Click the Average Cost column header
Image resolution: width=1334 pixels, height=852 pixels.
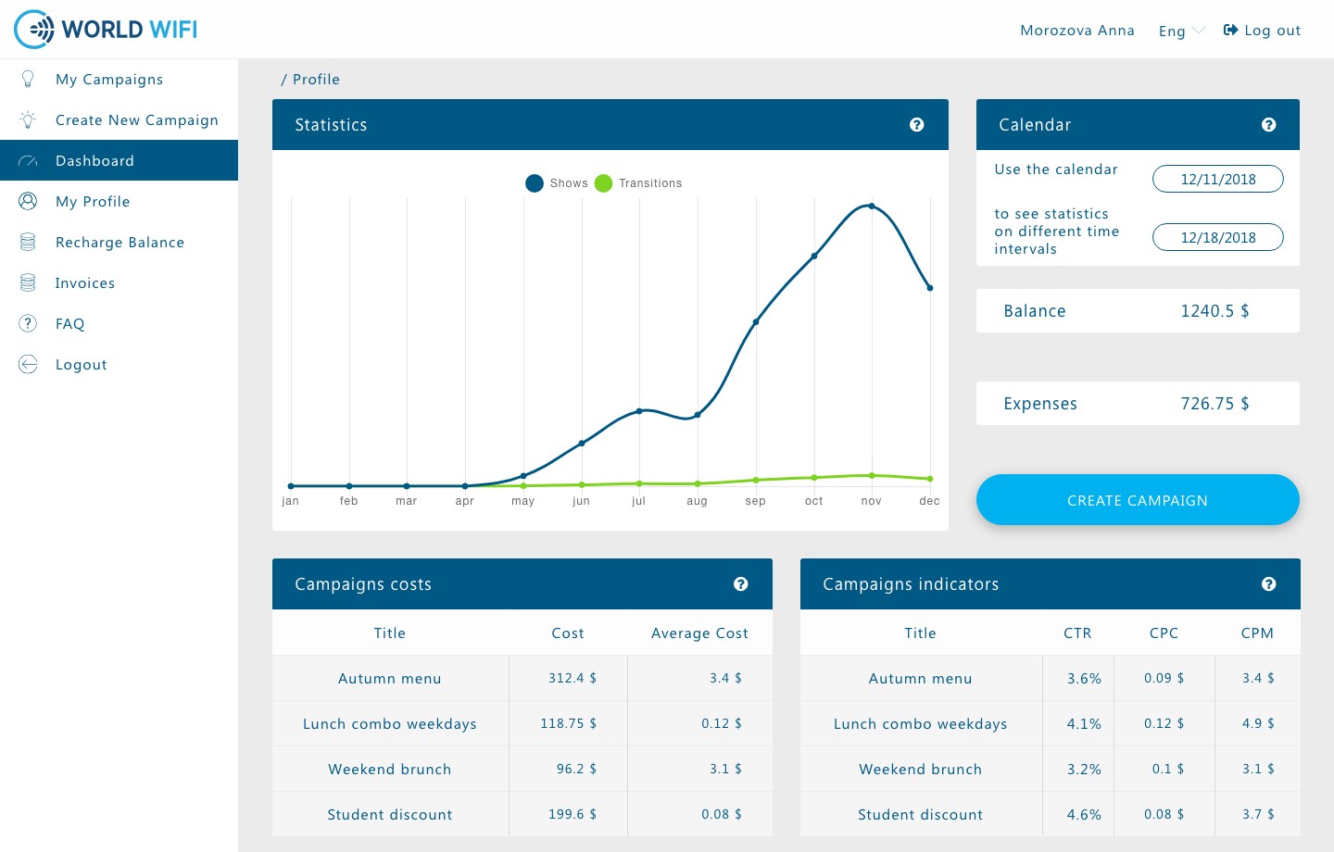699,633
